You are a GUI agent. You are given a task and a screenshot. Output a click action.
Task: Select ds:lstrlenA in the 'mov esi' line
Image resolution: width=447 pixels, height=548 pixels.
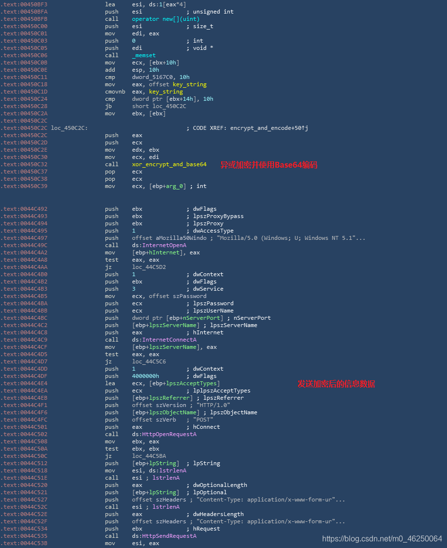(167, 470)
